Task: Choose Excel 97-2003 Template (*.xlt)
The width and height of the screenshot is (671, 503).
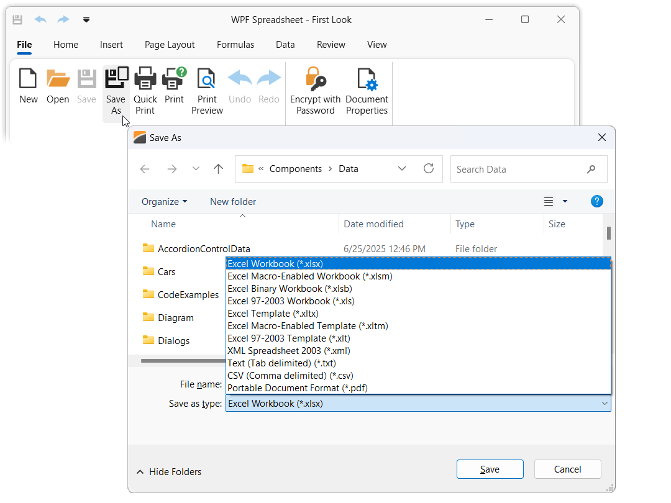Action: click(418, 338)
